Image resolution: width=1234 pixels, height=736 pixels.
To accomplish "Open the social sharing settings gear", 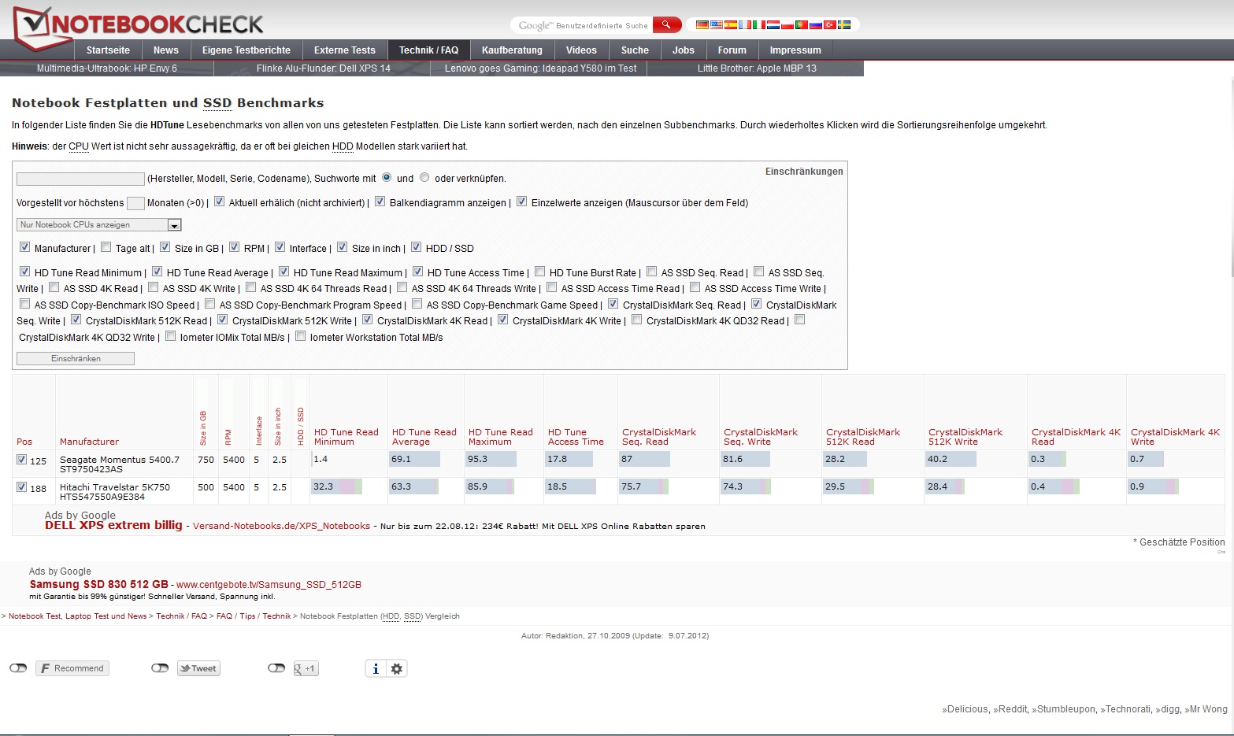I will [x=397, y=668].
